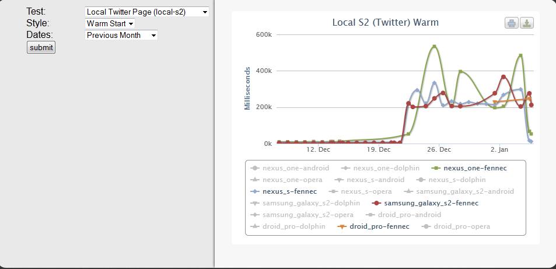
Task: Show the nexus_one-android series
Action: (289, 168)
